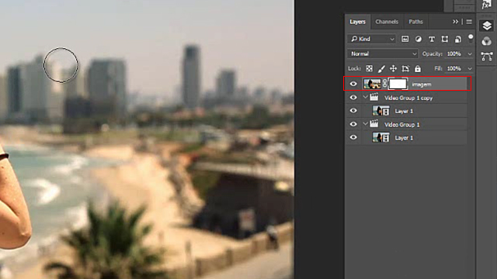Select the Video Group 1 copy row
The height and width of the screenshot is (279, 497).
point(407,98)
